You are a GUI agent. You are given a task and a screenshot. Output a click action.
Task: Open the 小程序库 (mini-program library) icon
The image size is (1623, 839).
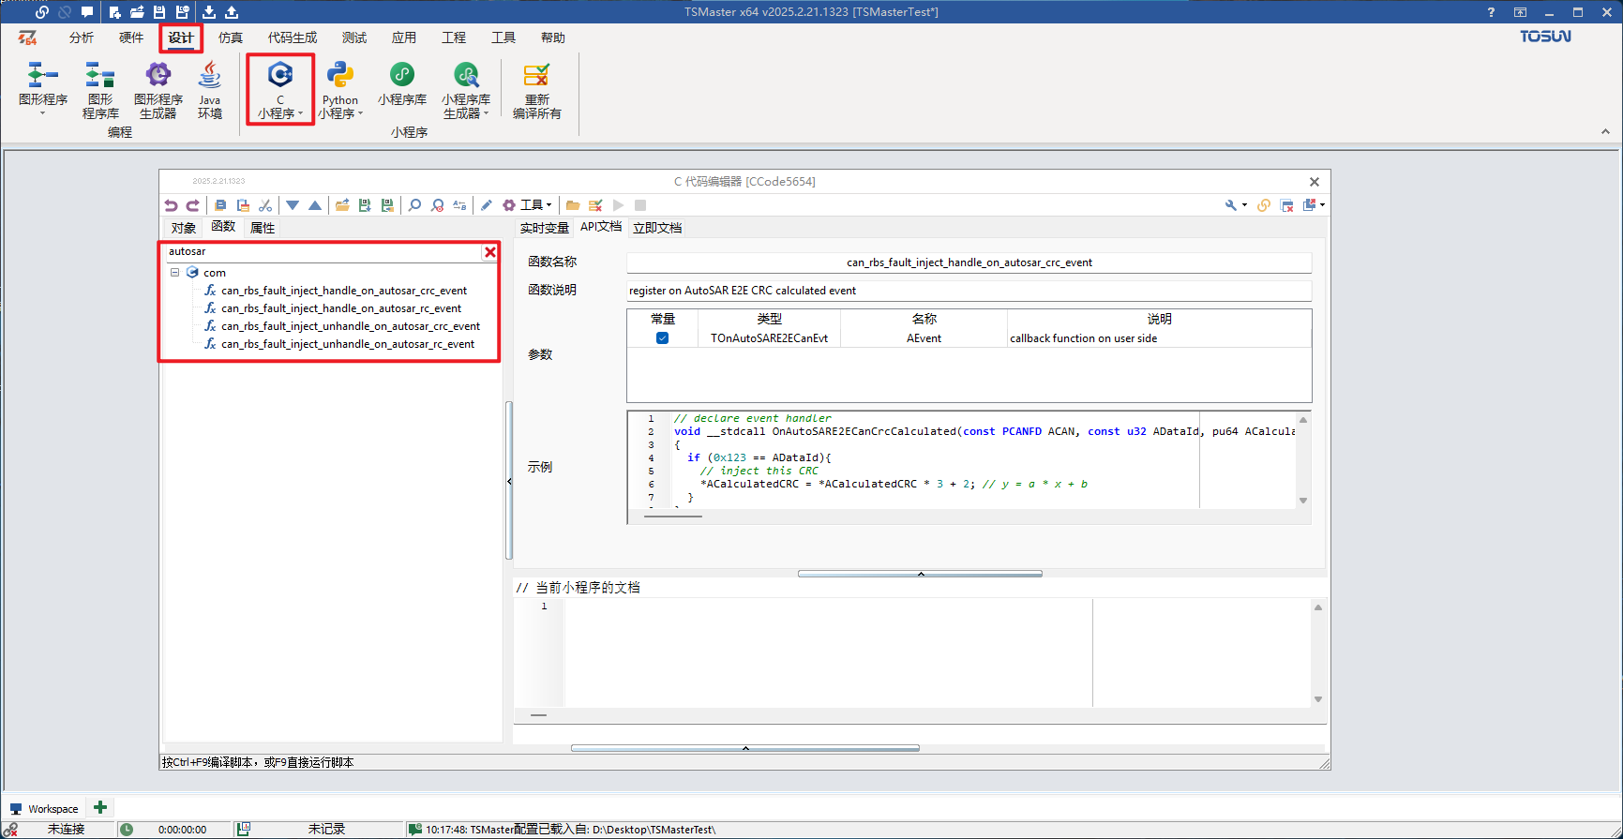point(402,84)
